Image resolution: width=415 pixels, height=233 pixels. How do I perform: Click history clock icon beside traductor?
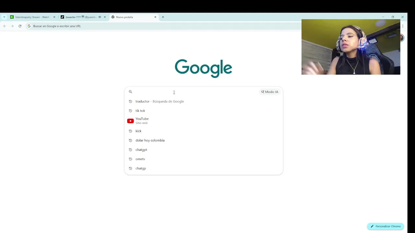tap(130, 101)
